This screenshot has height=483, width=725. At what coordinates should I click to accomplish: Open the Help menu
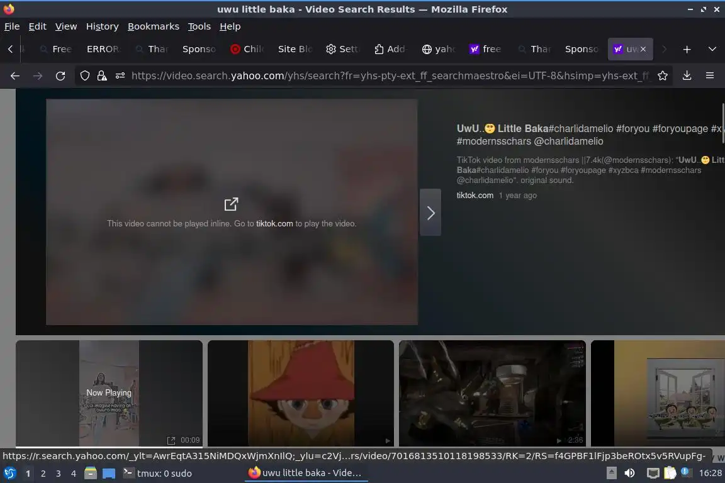click(230, 26)
